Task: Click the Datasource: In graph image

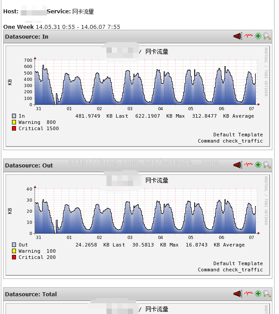Action: pyautogui.click(x=138, y=96)
